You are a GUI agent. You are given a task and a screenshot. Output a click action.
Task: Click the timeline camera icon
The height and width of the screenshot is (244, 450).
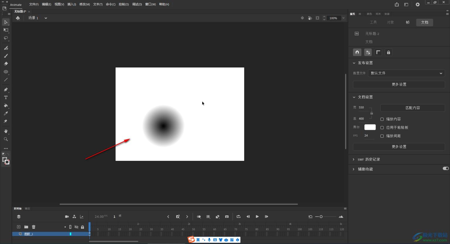point(67,217)
